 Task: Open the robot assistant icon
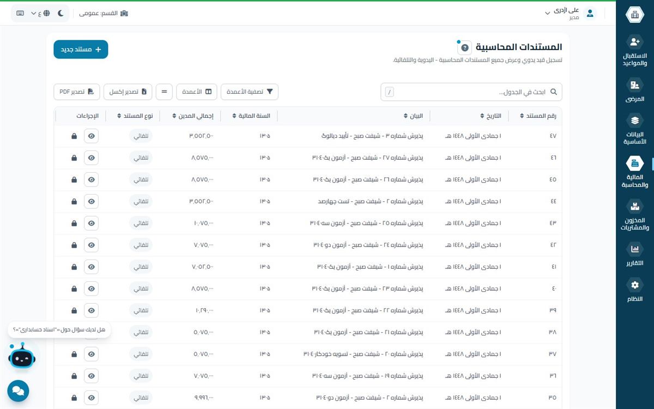tap(21, 356)
